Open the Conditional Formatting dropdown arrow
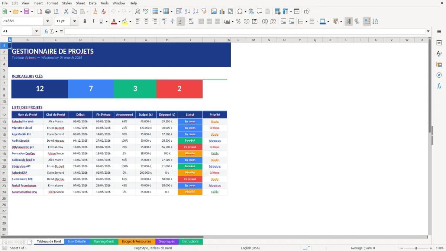Screen dimensions: 446x251 click(341, 22)
